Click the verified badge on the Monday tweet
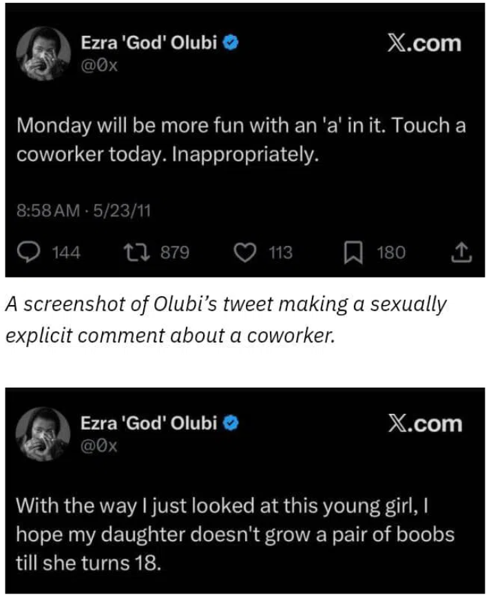This screenshot has width=493, height=597. 233,43
